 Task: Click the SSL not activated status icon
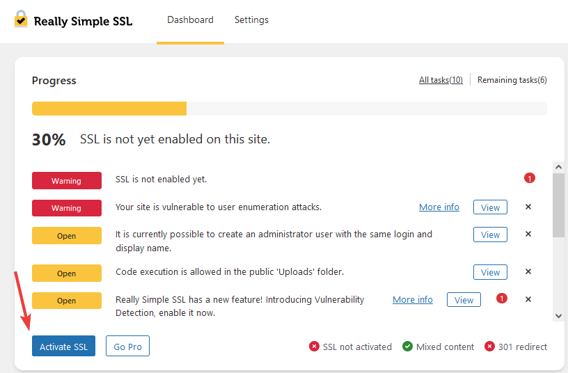pyautogui.click(x=314, y=347)
